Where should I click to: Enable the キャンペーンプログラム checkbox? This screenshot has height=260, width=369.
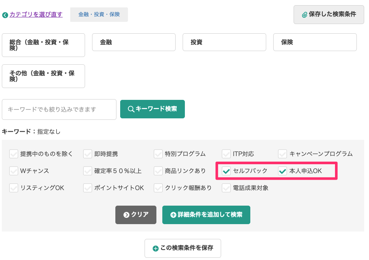(282, 154)
